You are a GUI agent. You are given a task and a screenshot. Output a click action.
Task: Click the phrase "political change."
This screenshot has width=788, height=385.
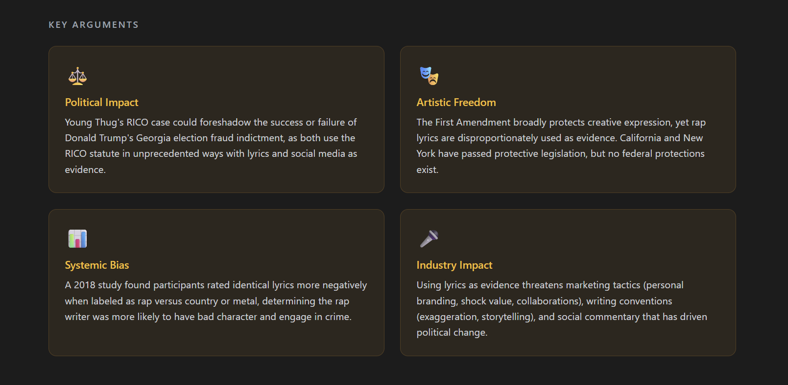point(452,333)
